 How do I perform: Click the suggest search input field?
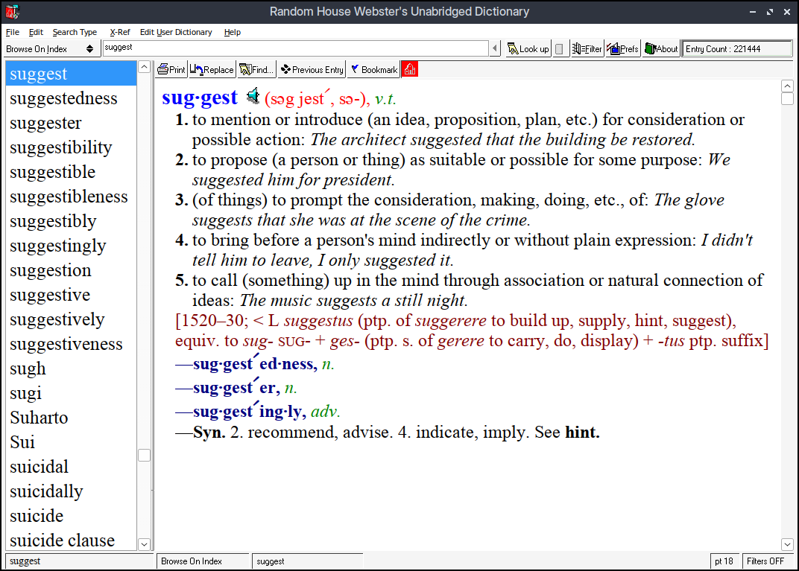coord(294,48)
